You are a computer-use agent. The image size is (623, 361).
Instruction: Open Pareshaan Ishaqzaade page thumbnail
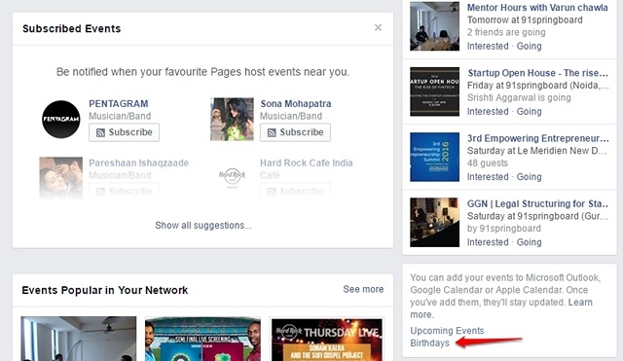click(60, 178)
